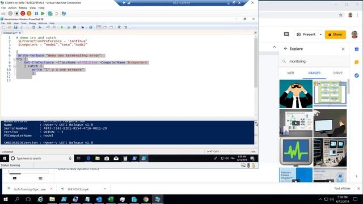This screenshot has height=204, width=363.
Task: Save the script in PowerShell ISE
Action: [15, 27]
